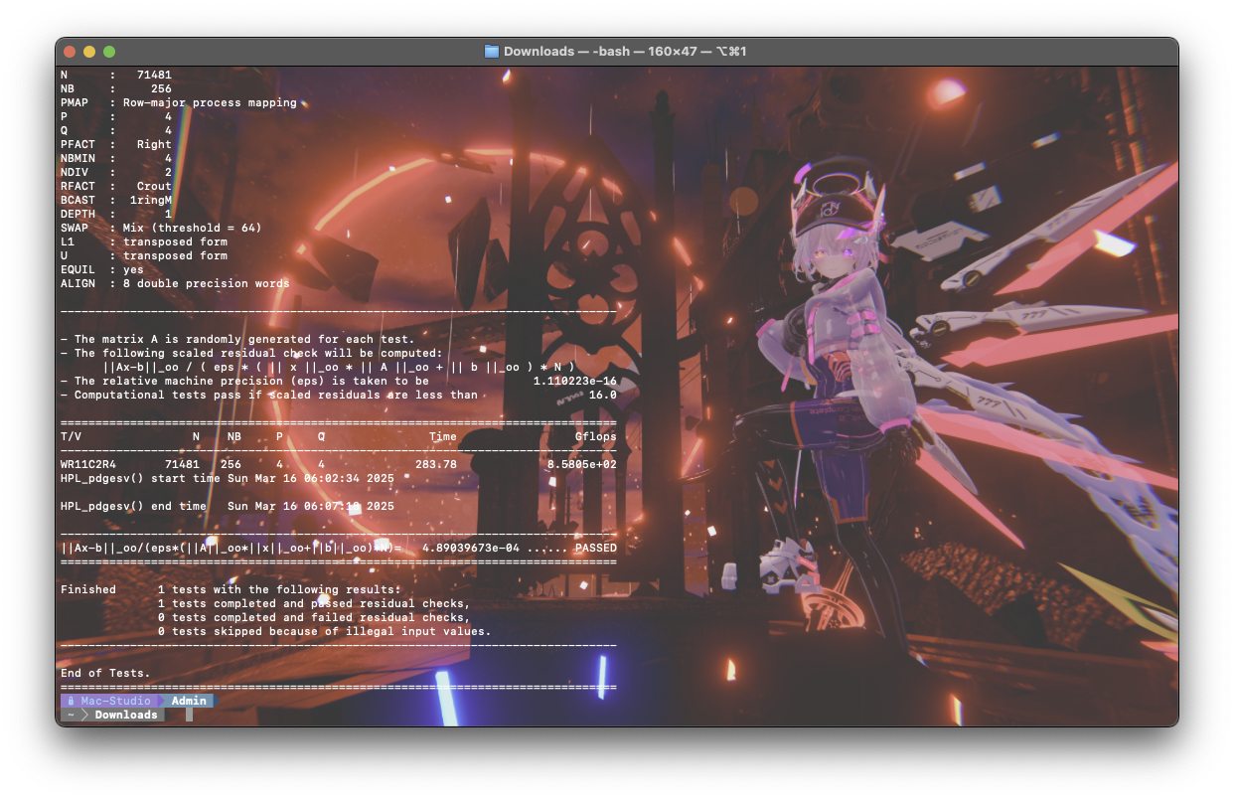The image size is (1234, 800).
Task: Click the "T/V" column header
Action: (71, 436)
